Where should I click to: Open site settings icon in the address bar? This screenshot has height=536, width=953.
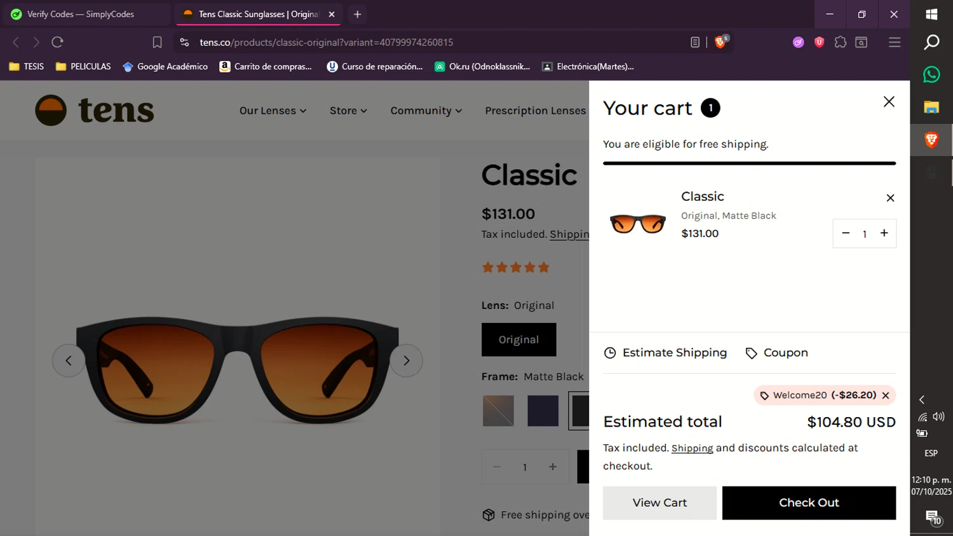184,42
